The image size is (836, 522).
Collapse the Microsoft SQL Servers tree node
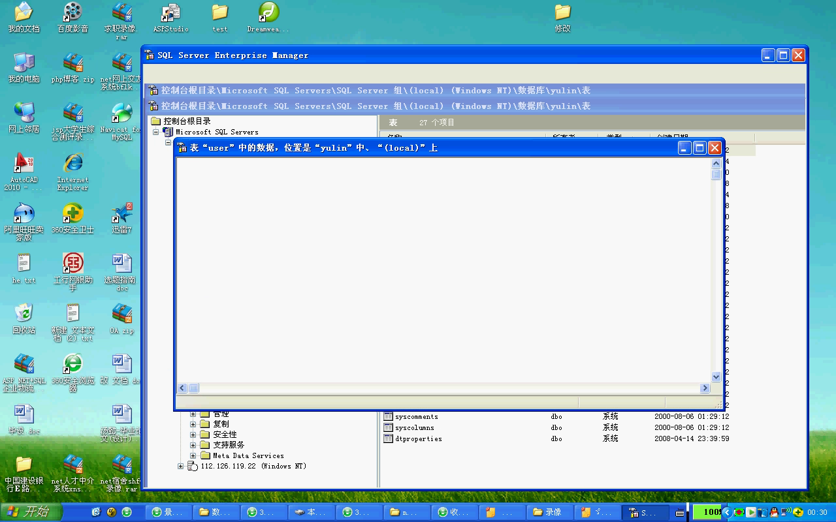157,132
